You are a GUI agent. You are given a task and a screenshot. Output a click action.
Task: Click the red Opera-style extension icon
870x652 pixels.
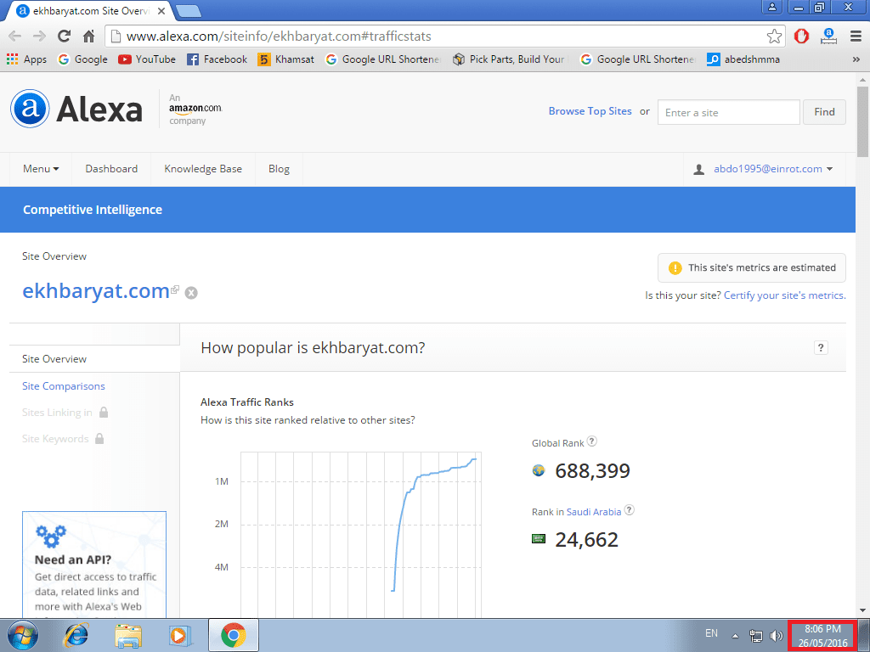coord(801,37)
